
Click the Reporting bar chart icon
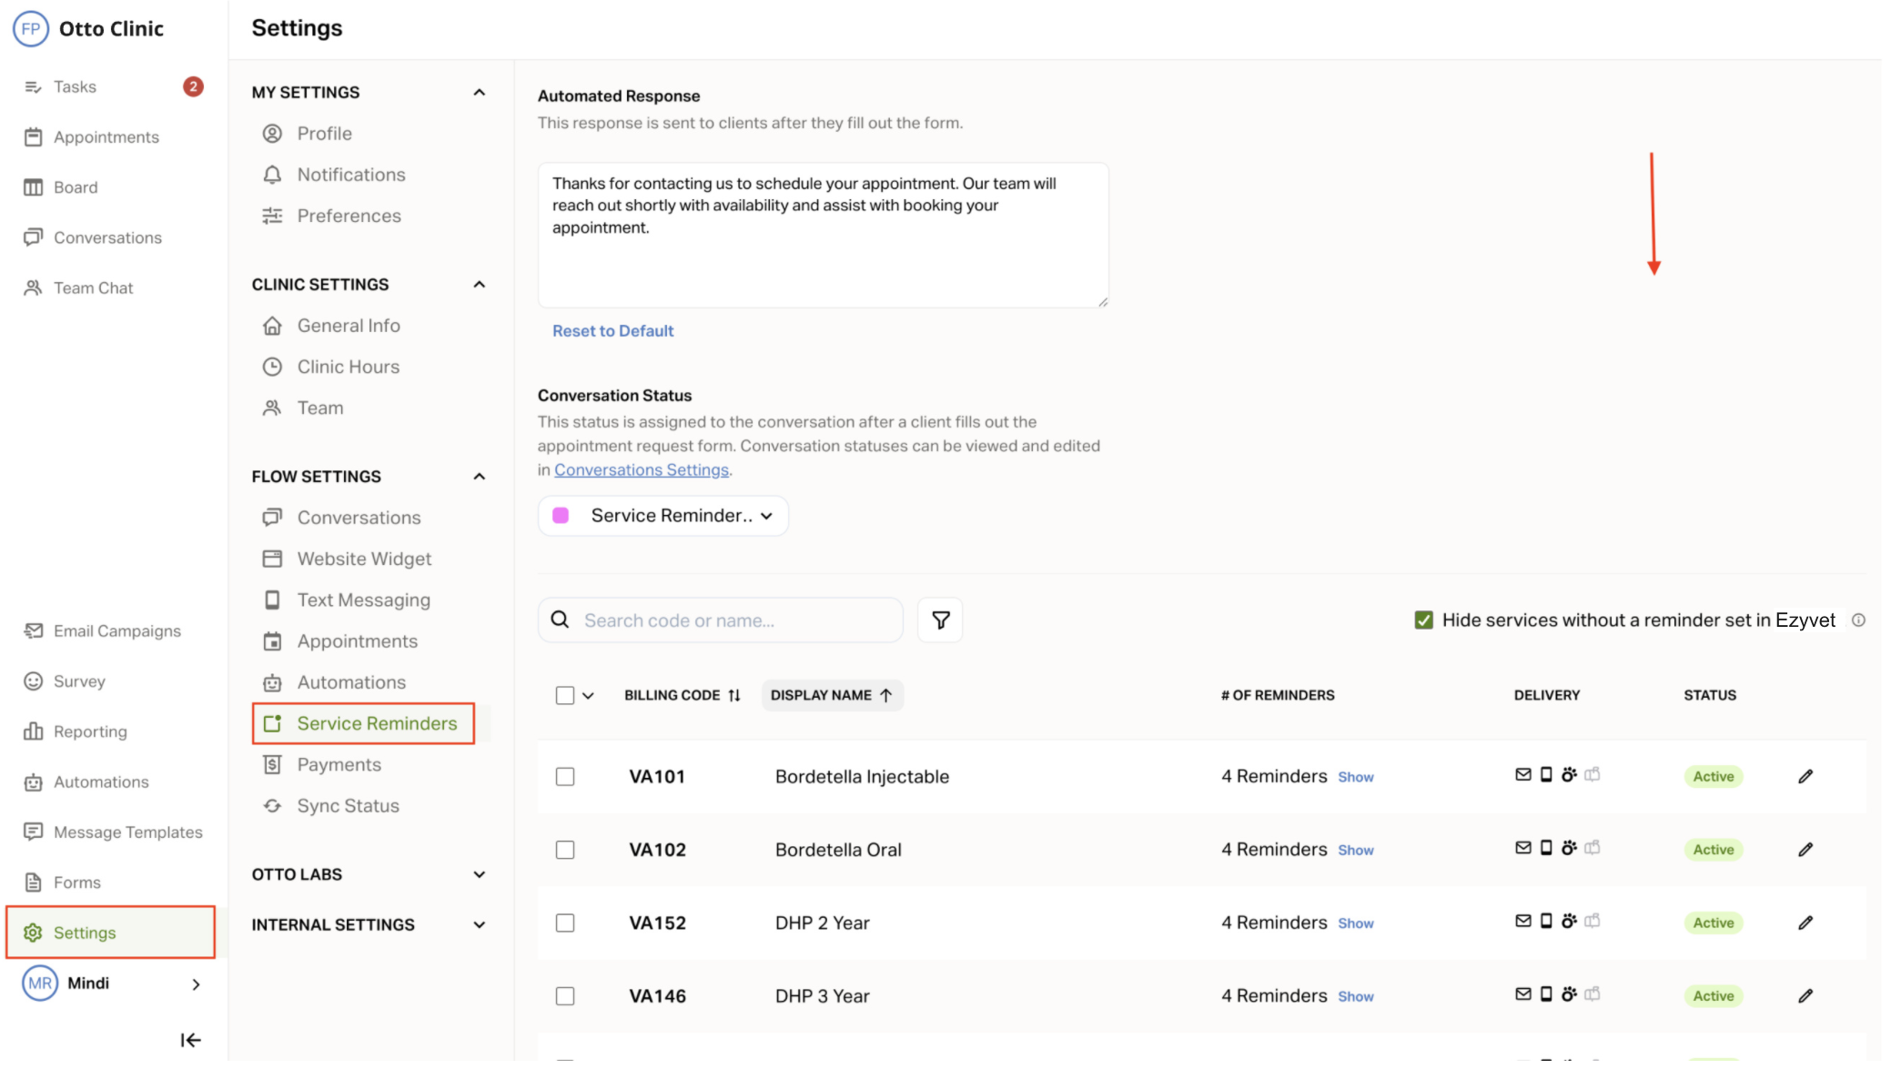[x=33, y=731]
